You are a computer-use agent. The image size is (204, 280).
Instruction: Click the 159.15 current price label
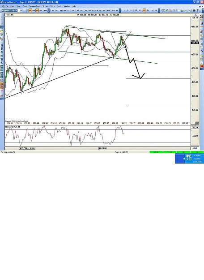pos(195,43)
